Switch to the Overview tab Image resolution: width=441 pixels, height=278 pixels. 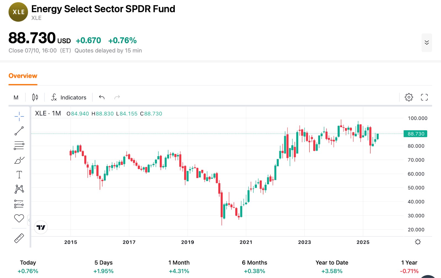(23, 76)
